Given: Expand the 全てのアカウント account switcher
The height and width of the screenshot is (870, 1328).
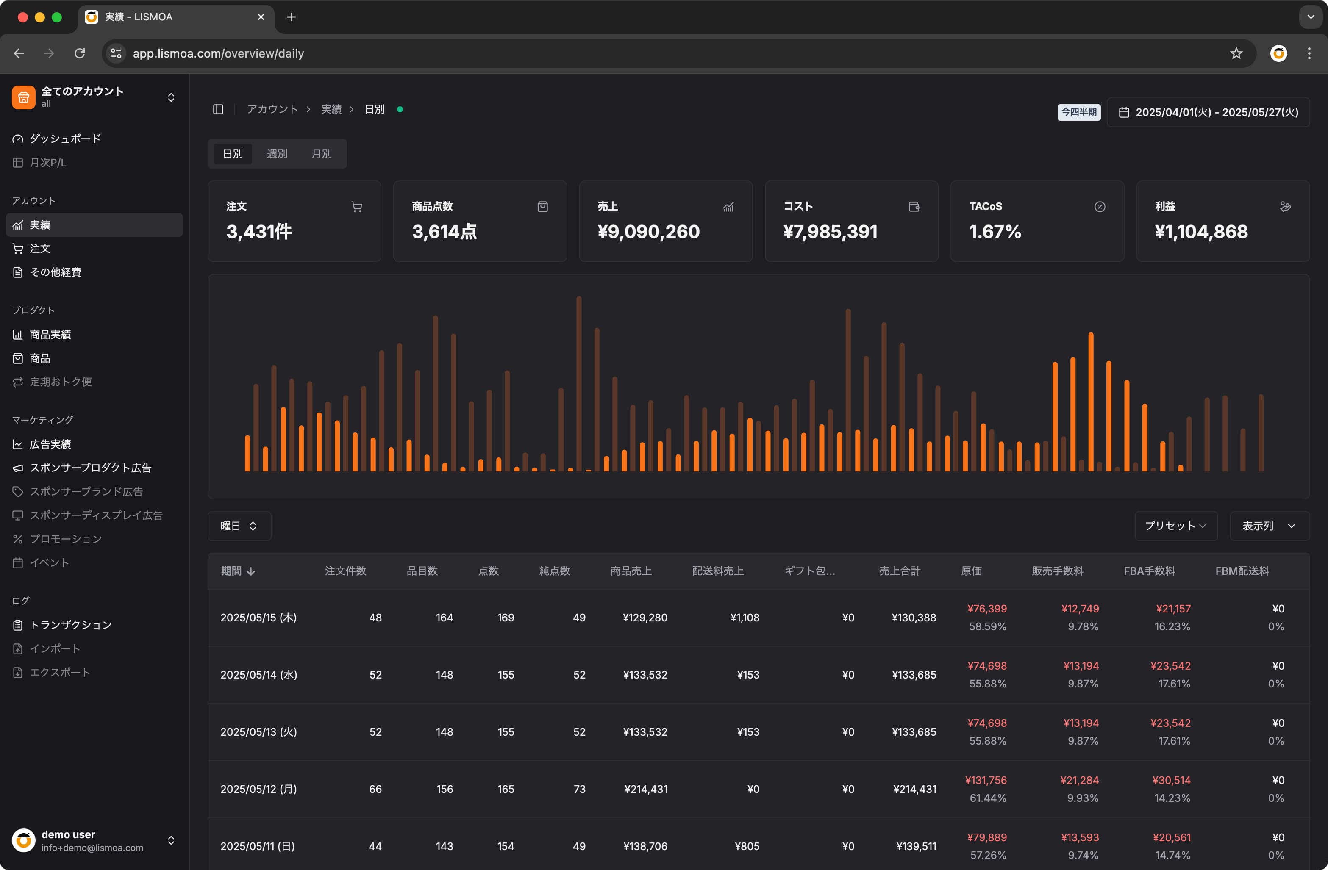Looking at the screenshot, I should [94, 97].
